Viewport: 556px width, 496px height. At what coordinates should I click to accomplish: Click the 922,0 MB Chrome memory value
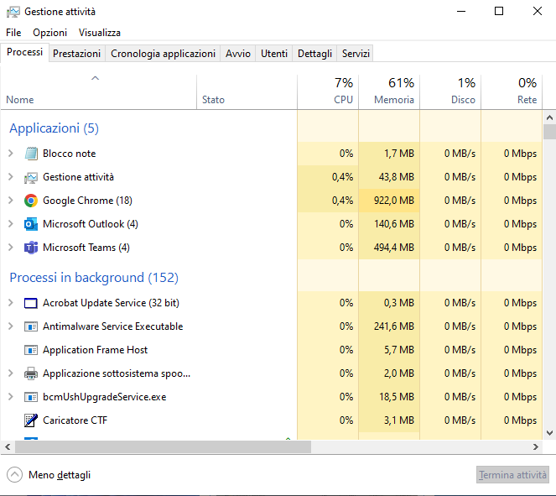[x=393, y=201]
